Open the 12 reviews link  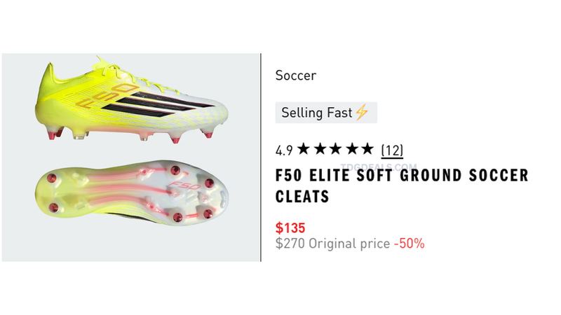pos(392,150)
